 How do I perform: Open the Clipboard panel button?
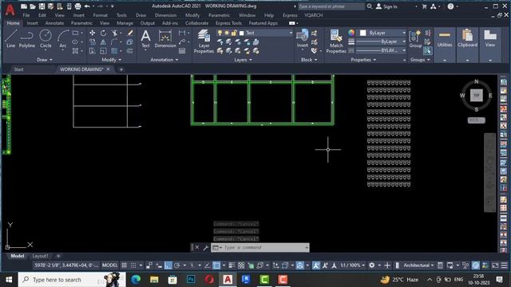[x=467, y=45]
